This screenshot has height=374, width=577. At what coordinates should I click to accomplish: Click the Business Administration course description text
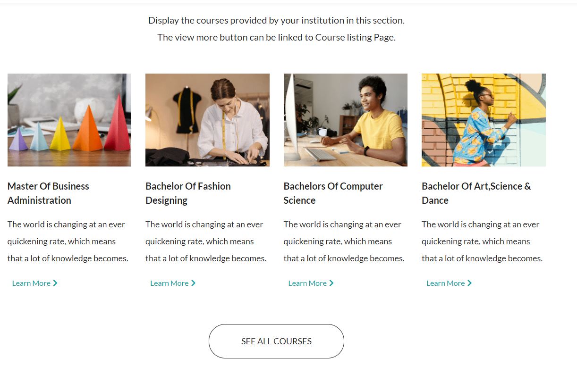pyautogui.click(x=68, y=241)
